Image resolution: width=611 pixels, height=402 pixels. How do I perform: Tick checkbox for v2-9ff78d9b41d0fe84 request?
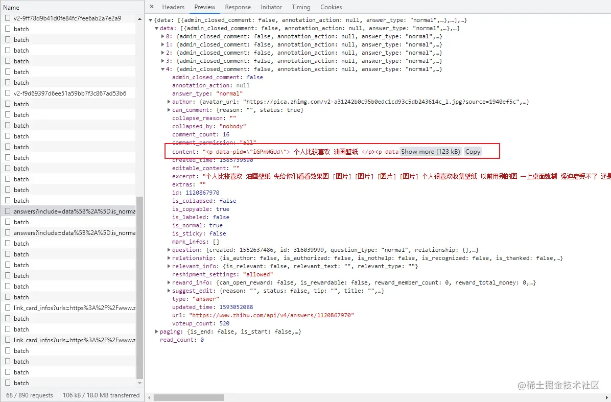pos(7,18)
